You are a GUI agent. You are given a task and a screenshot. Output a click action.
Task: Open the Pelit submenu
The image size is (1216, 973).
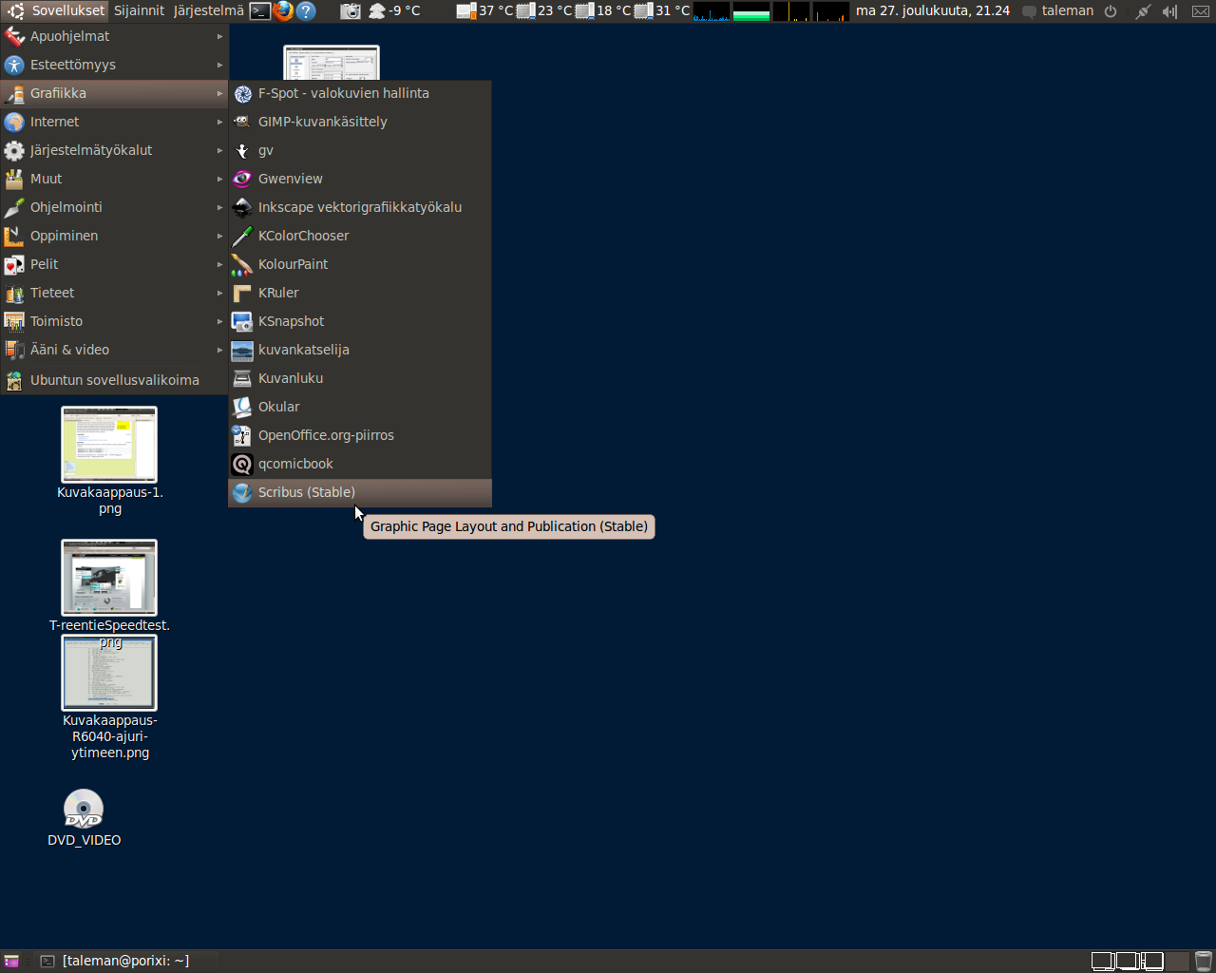tap(114, 264)
